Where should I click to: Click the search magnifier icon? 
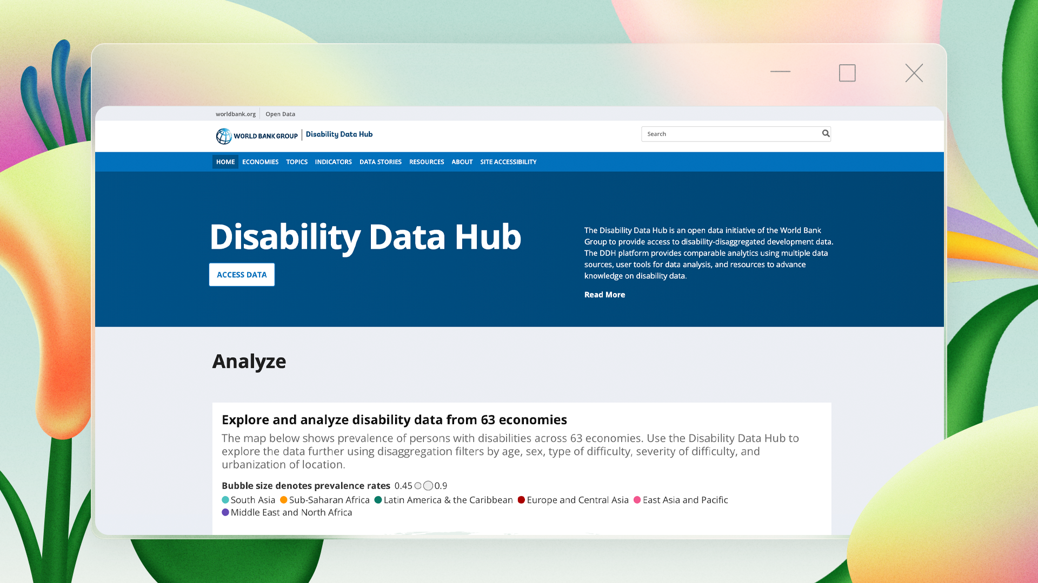tap(826, 133)
